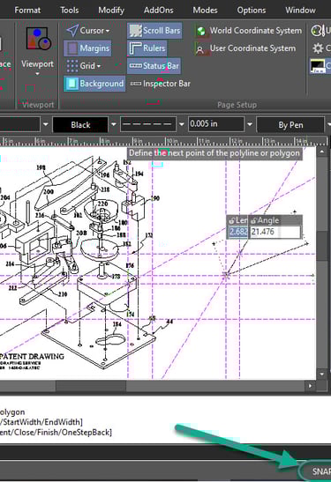
Task: Click the Cursor arrow icon
Action: tap(72, 31)
